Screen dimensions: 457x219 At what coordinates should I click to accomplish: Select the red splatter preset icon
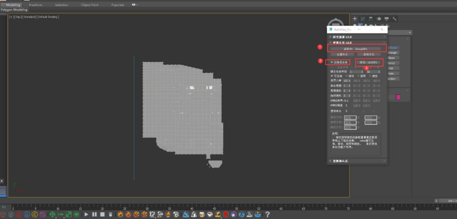[x=225, y=214]
